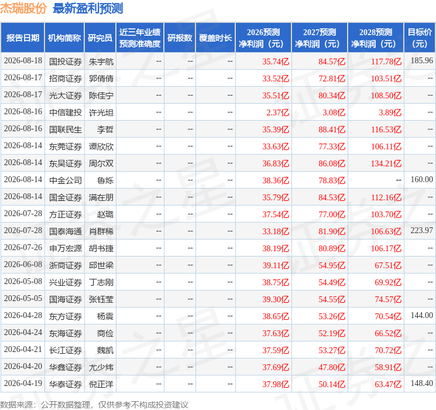
Task: Click the 目标价 column header
Action: tap(419, 38)
